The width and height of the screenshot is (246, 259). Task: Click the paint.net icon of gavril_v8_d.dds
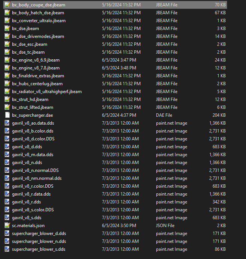pos(7,146)
